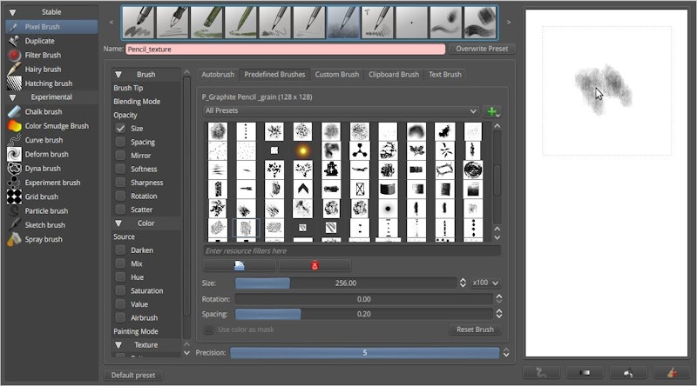
Task: Clear the scratchpad with the broom icon
Action: click(x=671, y=372)
